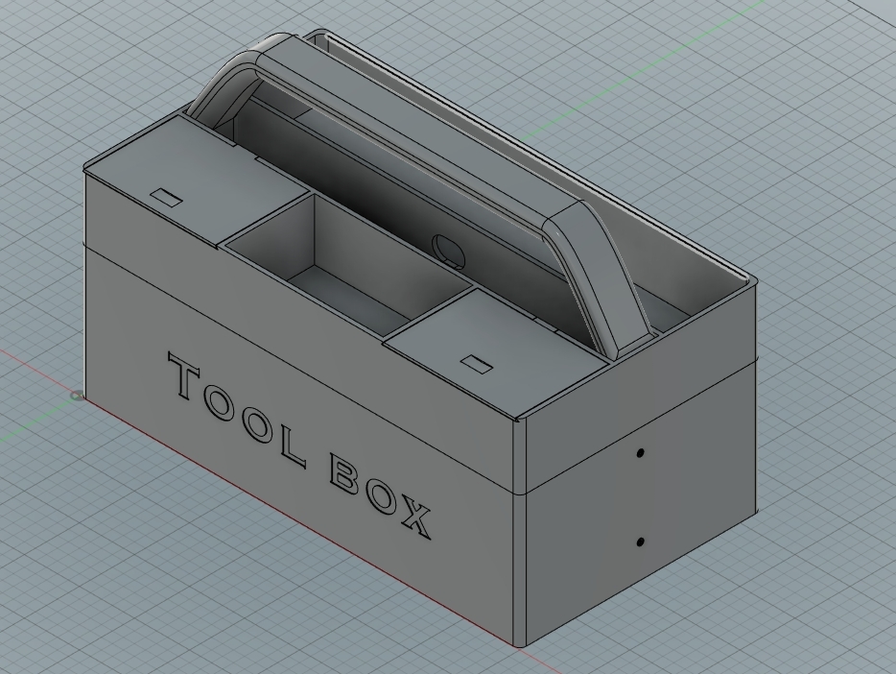Viewport: 896px width, 674px height.
Task: Click the lower screw hole on right side
Action: coord(639,542)
